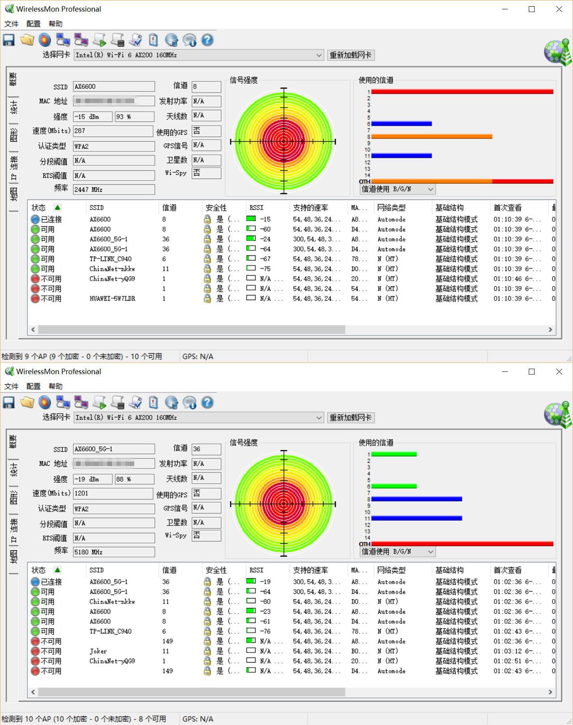Open 配置 menu in the 2447 MHz window

[34, 24]
